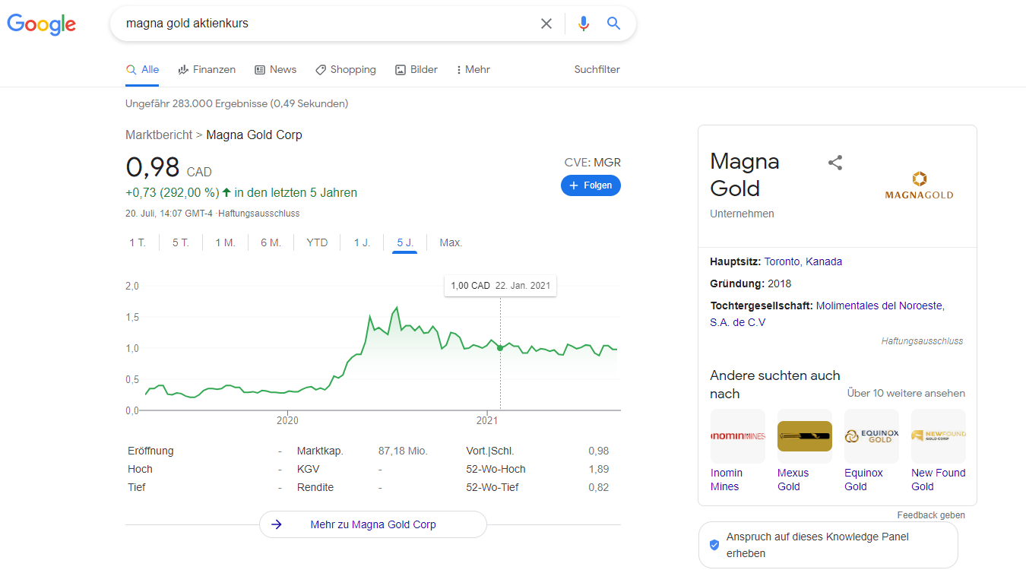Viewport: 1026px width, 570px height.
Task: Open the Mexus Gold thumbnail
Action: 804,436
